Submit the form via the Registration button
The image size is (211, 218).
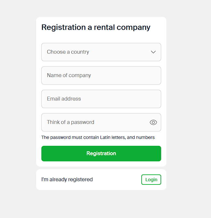(x=101, y=154)
